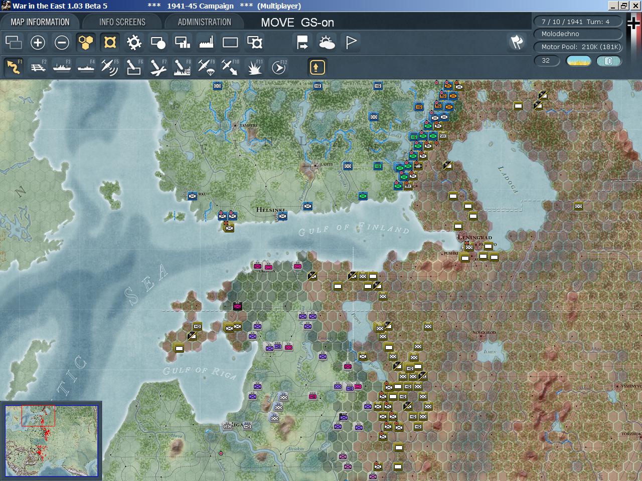Click the white gear-shaped toolbar icon
The height and width of the screenshot is (481, 642).
134,43
